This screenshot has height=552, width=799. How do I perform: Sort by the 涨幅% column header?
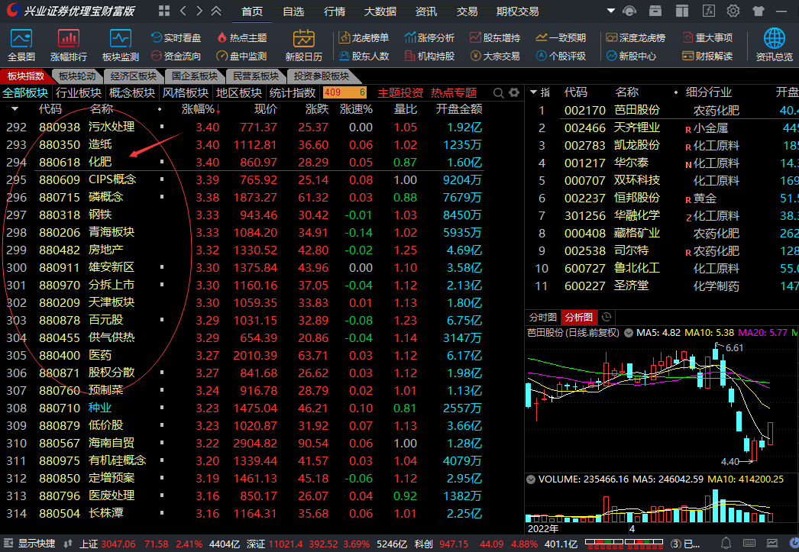pos(201,109)
